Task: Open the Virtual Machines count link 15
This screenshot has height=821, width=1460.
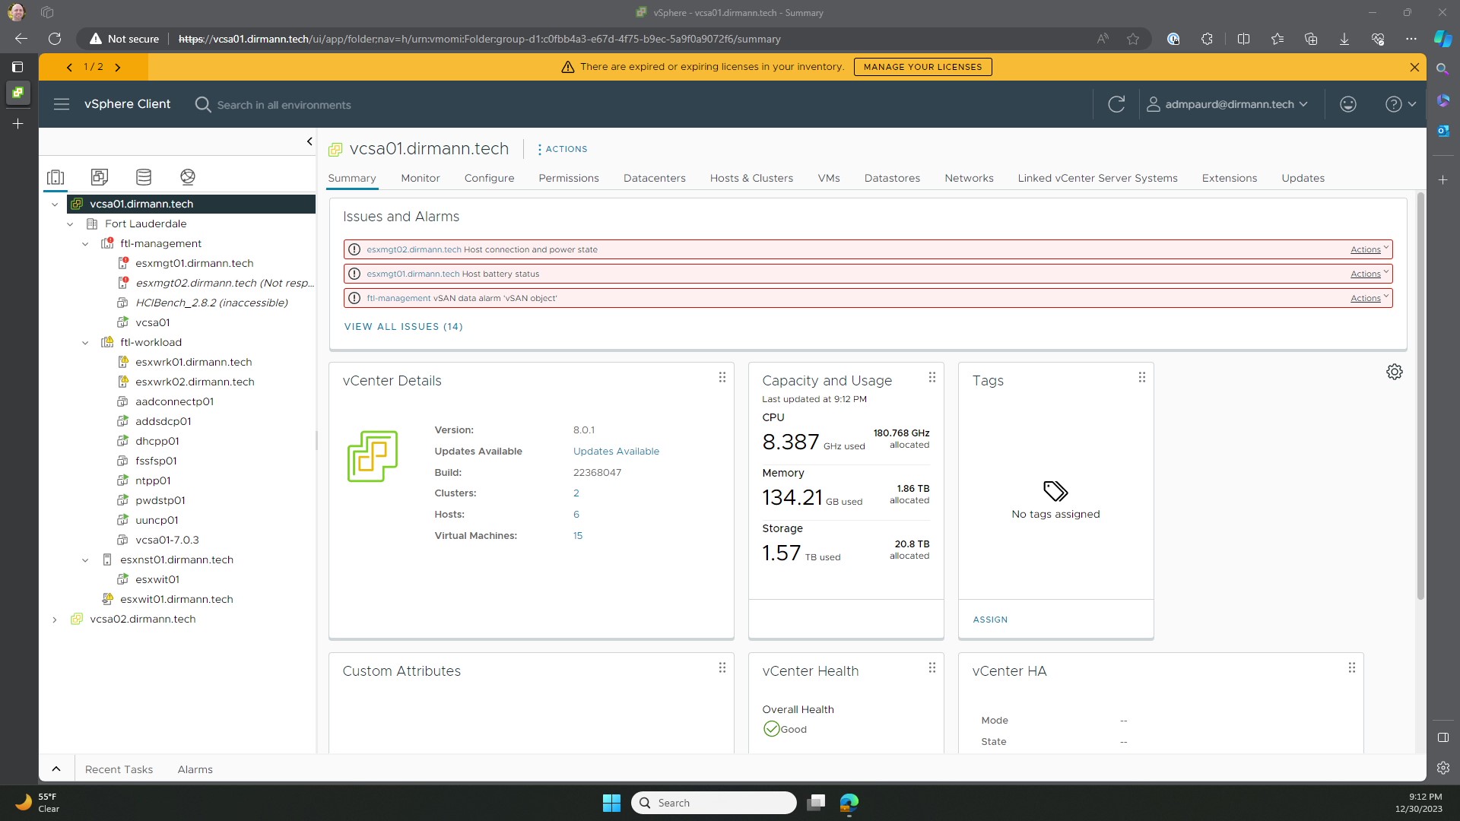Action: tap(578, 535)
